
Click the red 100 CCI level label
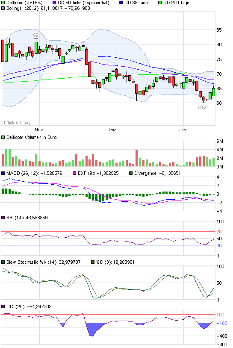[x=220, y=315]
